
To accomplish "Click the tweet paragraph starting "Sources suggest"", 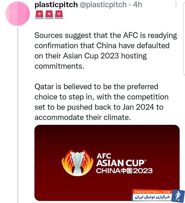I will 106,51.
